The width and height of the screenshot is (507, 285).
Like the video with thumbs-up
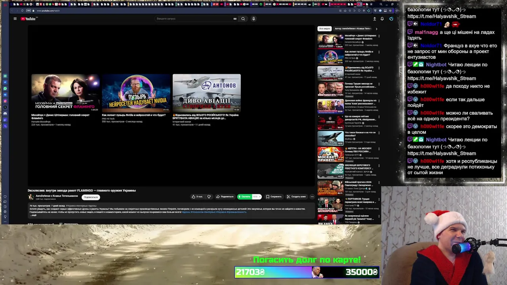197,197
